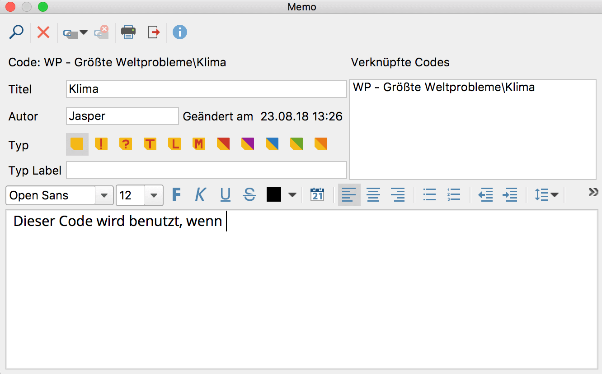This screenshot has width=602, height=374.
Task: Increase the text indent
Action: coord(510,195)
